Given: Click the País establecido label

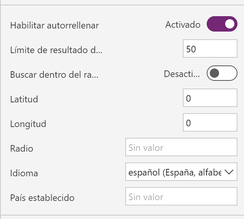Looking at the screenshot, I should tap(42, 198).
